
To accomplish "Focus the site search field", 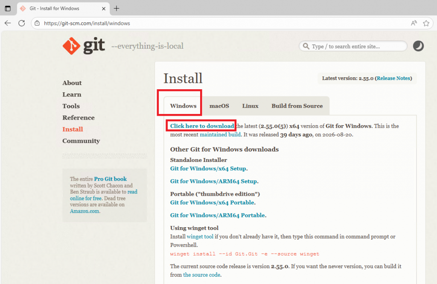I will tap(353, 46).
